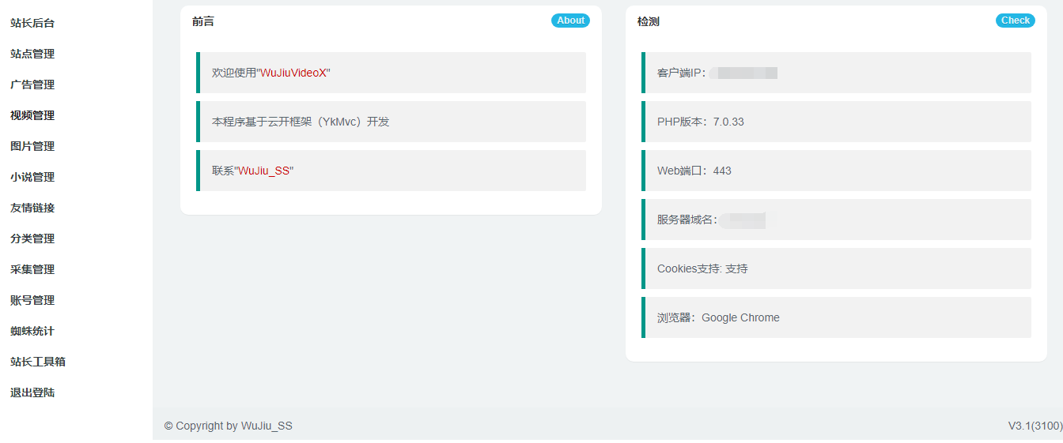Viewport: 1063px width, 443px height.
Task: Click 退出登陆 to log out
Action: pos(32,392)
